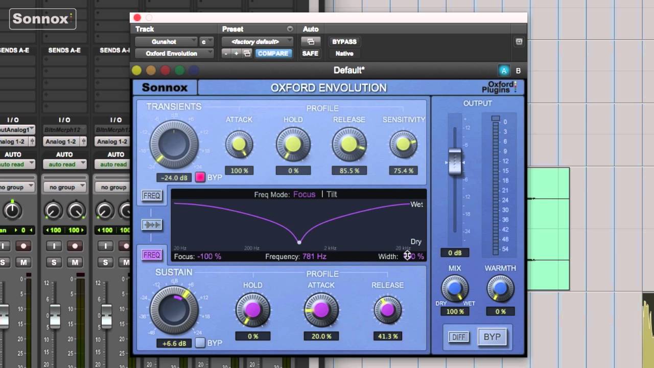Screen dimensions: 654x368
Task: Toggle the Sustain BYP checkbox
Action: click(x=200, y=343)
